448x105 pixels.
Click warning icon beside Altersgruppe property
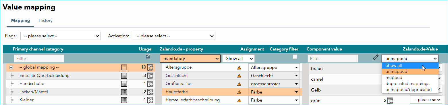pos(239,68)
